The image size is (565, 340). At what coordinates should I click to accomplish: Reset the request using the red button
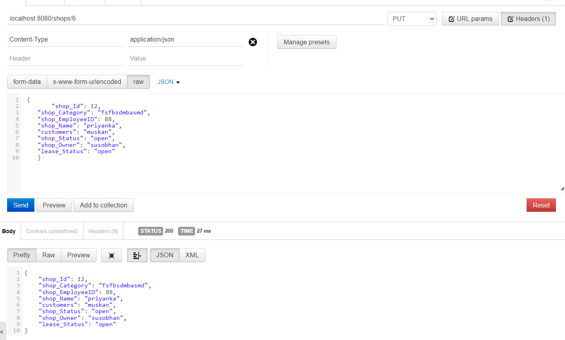click(541, 205)
